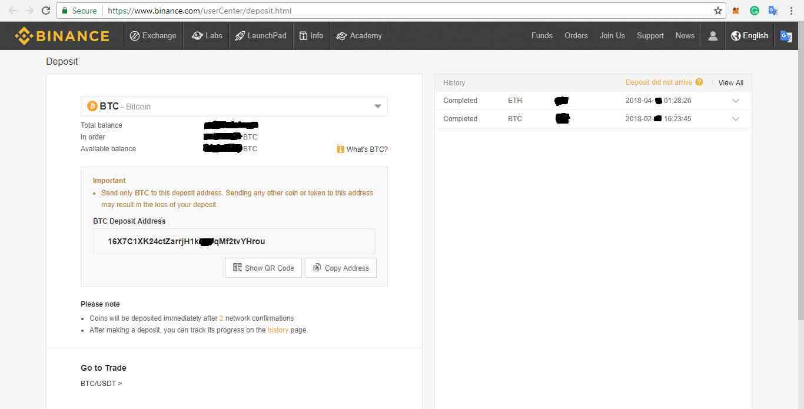804x409 pixels.
Task: Click the In order label
Action: pyautogui.click(x=93, y=137)
